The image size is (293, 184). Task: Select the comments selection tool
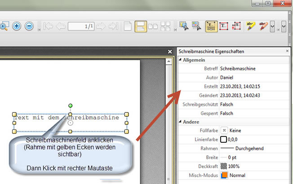[x=184, y=26]
